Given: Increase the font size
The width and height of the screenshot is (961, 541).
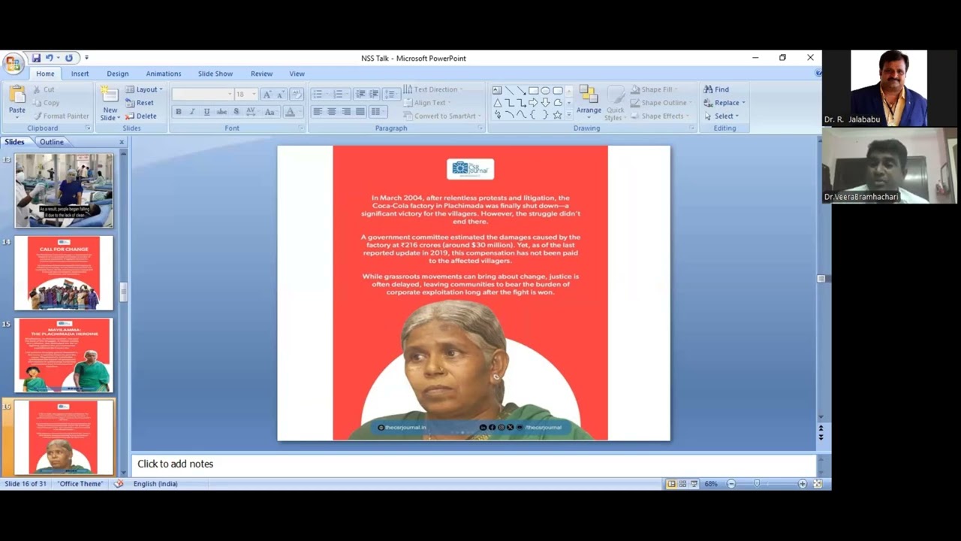Looking at the screenshot, I should (267, 94).
